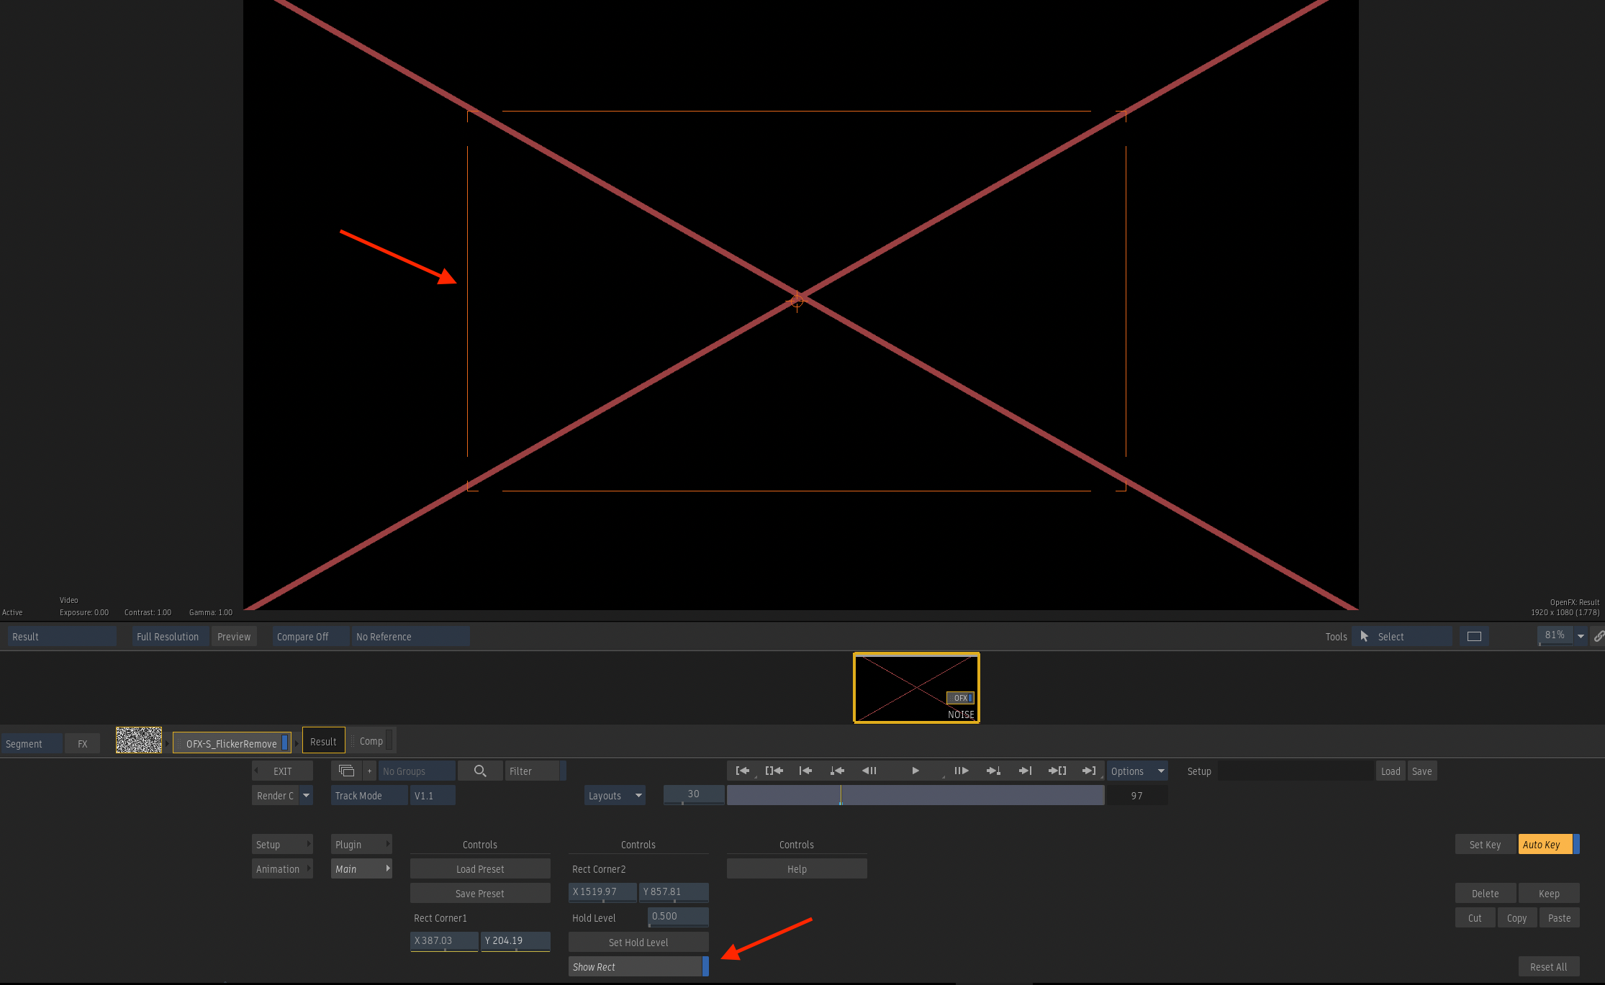The height and width of the screenshot is (985, 1605).
Task: Toggle the OFX-S_FlickerRemove effect on/off
Action: 285,743
